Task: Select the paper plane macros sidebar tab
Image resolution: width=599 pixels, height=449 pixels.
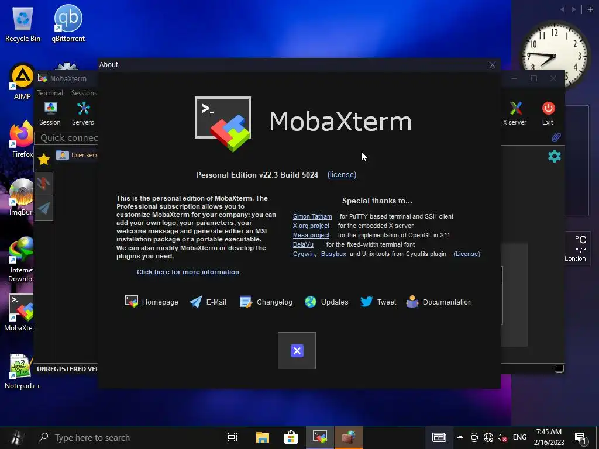Action: [x=44, y=208]
